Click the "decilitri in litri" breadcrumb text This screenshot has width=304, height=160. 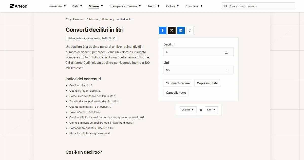coord(124,19)
